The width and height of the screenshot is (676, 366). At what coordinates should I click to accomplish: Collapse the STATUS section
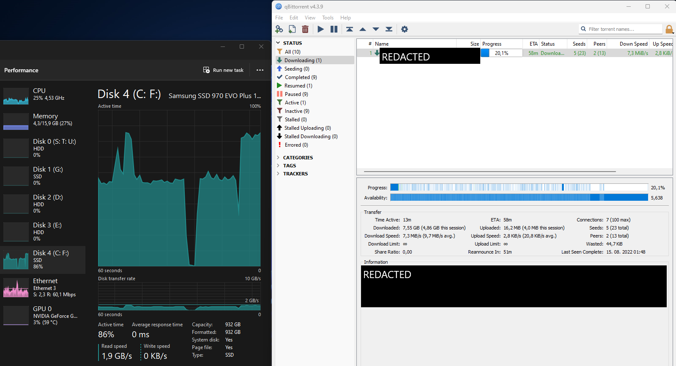pyautogui.click(x=278, y=43)
